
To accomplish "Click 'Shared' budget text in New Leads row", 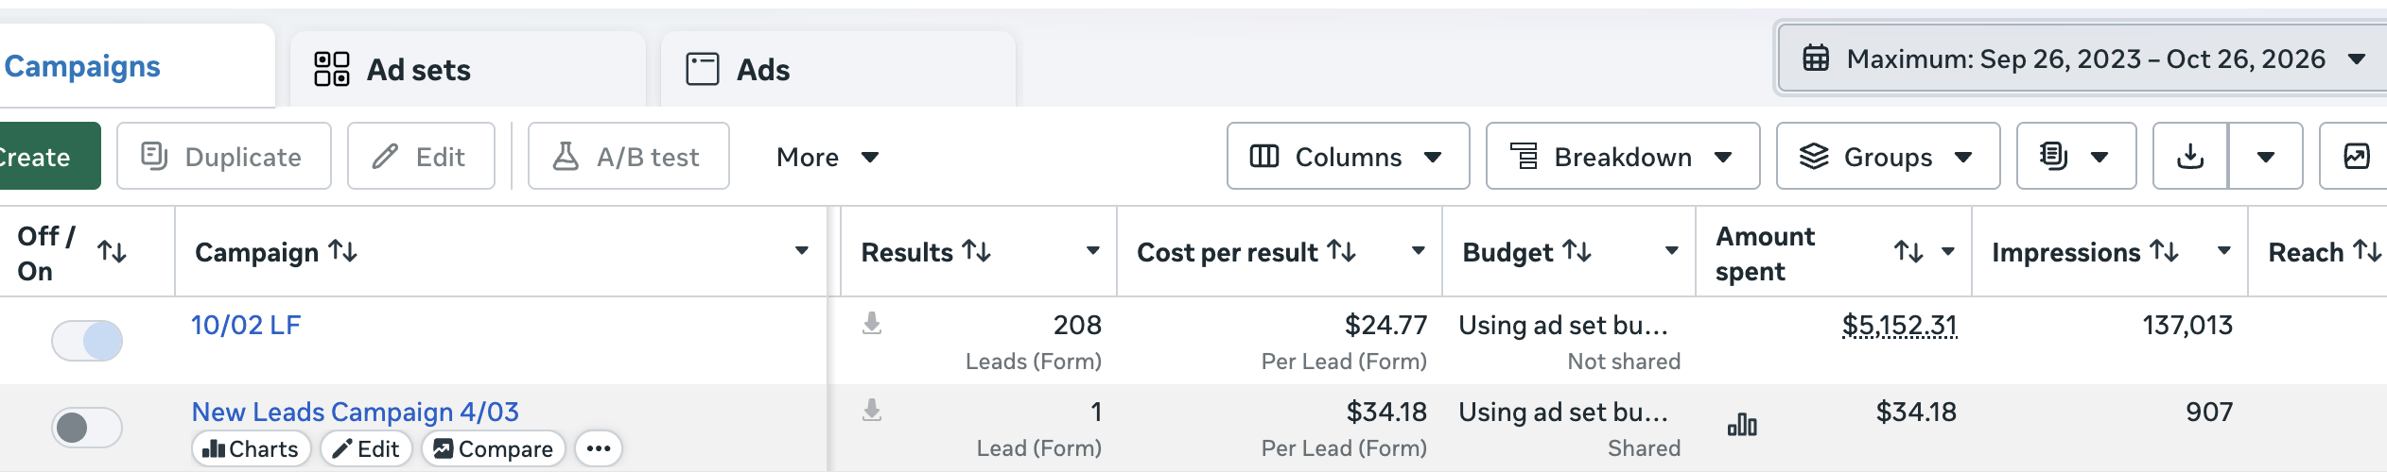I will (1644, 448).
